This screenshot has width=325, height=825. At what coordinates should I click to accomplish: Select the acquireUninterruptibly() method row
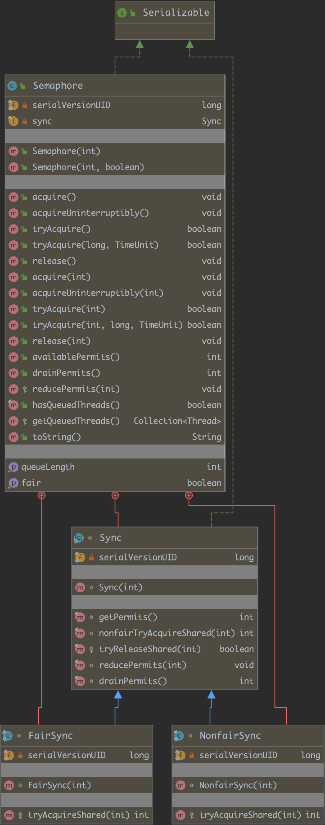coord(90,213)
